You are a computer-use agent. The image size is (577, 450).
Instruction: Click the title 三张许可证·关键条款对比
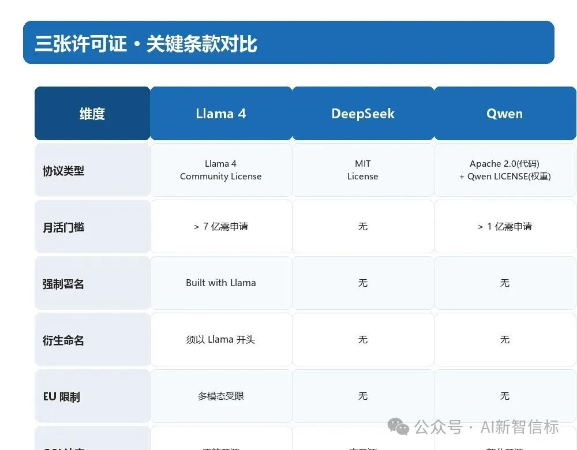(146, 44)
